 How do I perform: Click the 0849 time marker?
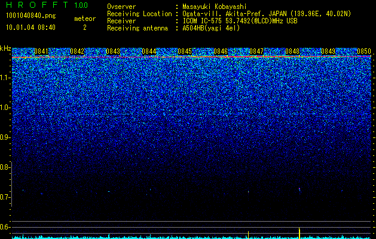328,51
